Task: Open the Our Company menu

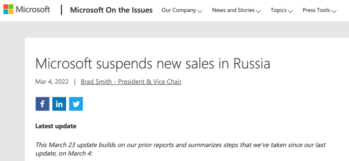Action: point(178,10)
